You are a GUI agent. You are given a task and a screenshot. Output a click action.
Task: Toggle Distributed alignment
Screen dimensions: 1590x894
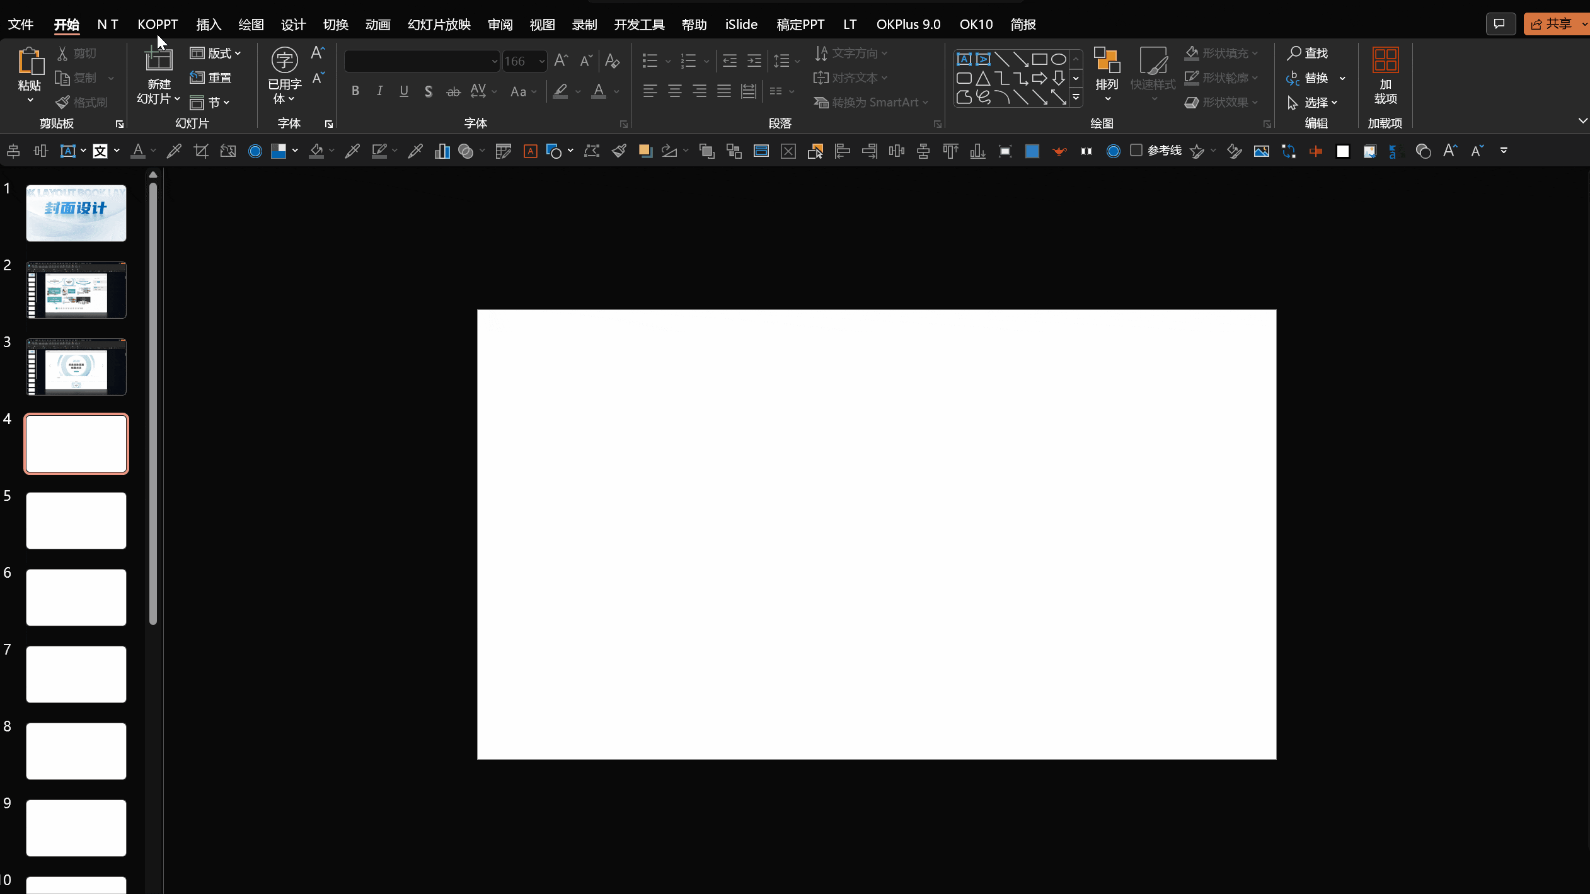pyautogui.click(x=749, y=91)
